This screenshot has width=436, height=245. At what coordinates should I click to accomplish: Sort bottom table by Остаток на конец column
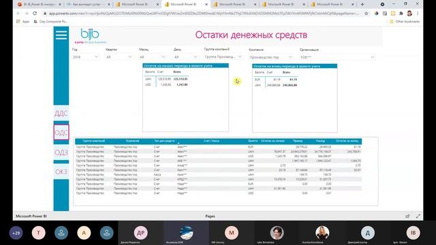pyautogui.click(x=347, y=141)
